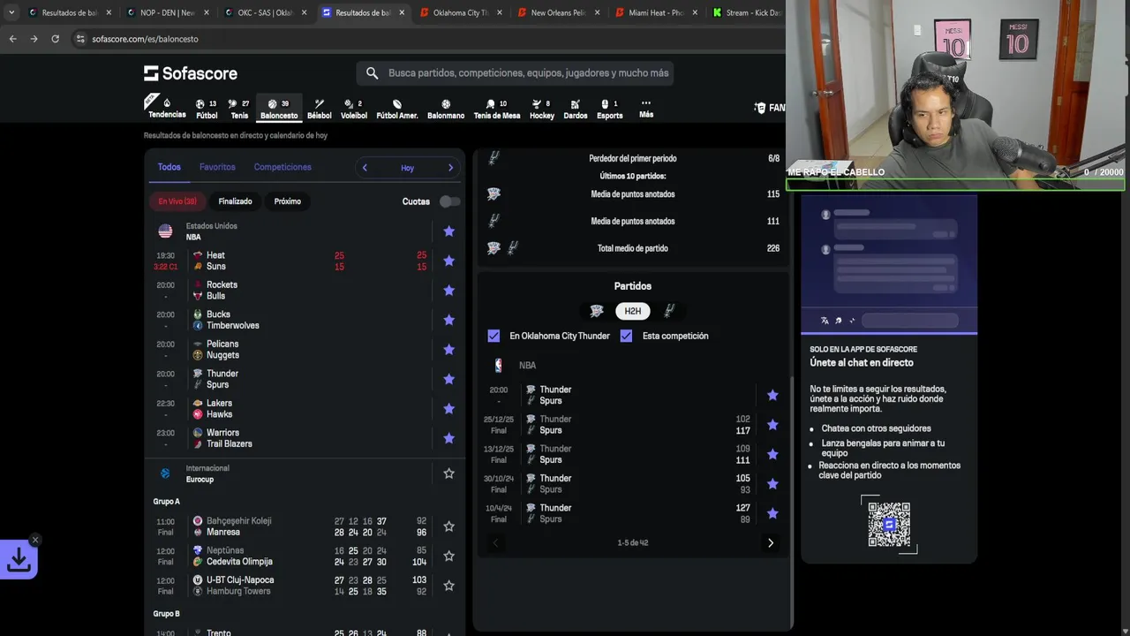The width and height of the screenshot is (1130, 636).
Task: Switch to Competiciones tab
Action: [x=282, y=167]
